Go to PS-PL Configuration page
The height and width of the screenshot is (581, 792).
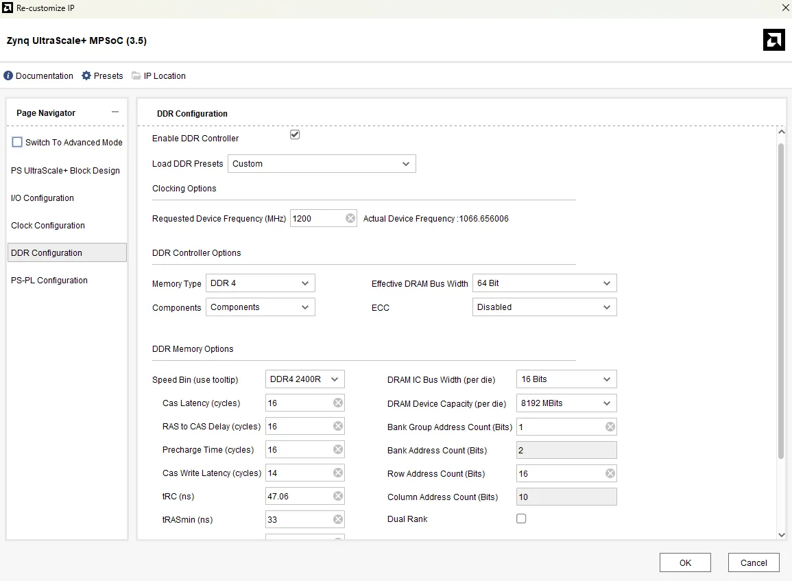[x=49, y=280]
